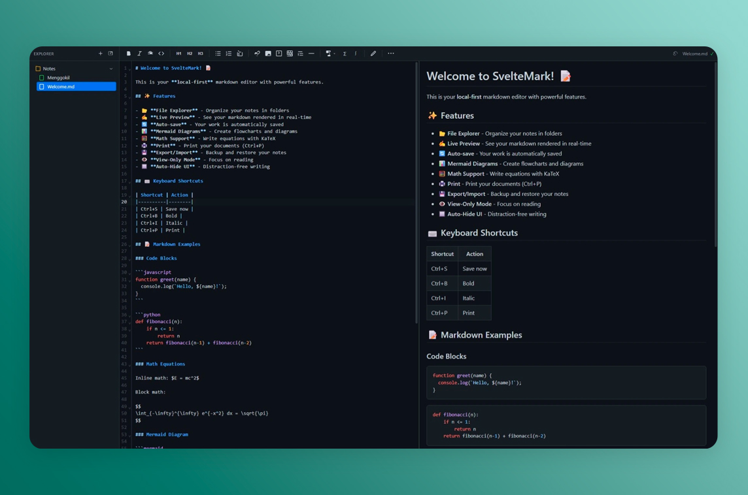Apply italic formatting from the toolbar
The image size is (748, 495).
tap(139, 54)
